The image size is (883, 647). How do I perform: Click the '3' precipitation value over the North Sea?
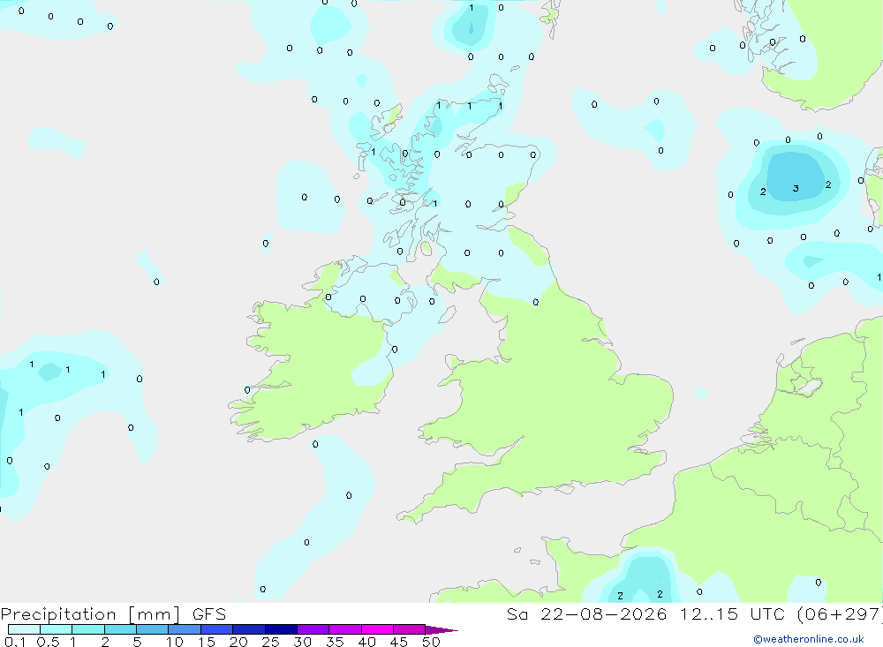coord(796,189)
